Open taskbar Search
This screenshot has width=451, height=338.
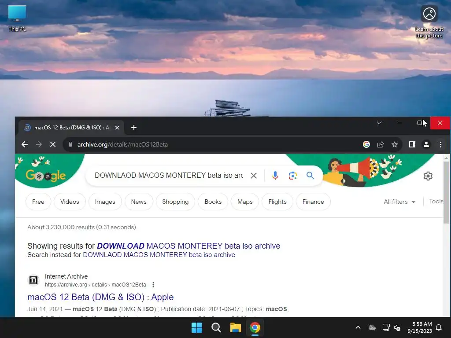coord(216,327)
